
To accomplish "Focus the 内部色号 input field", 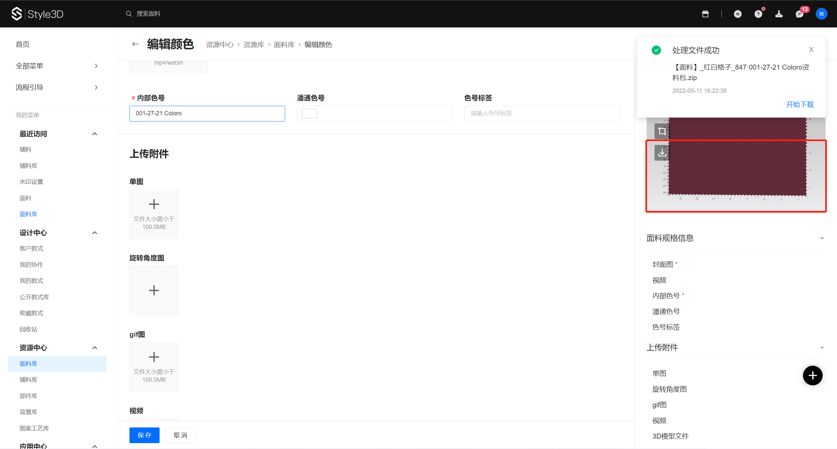I will 207,114.
